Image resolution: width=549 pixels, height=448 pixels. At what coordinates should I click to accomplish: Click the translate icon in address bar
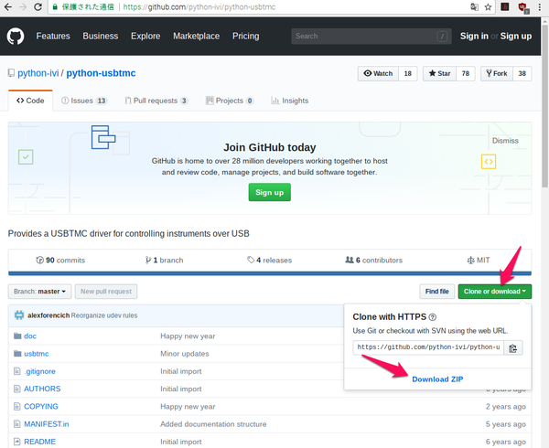[x=474, y=7]
